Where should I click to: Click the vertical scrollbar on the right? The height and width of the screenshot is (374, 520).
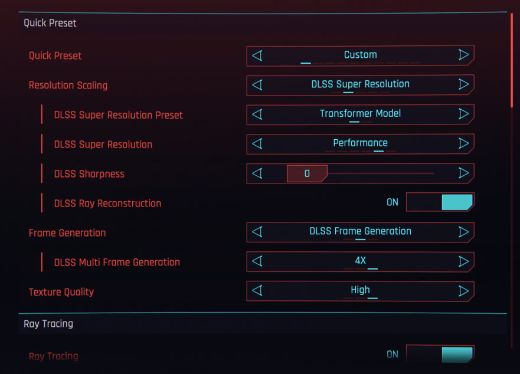[x=512, y=59]
